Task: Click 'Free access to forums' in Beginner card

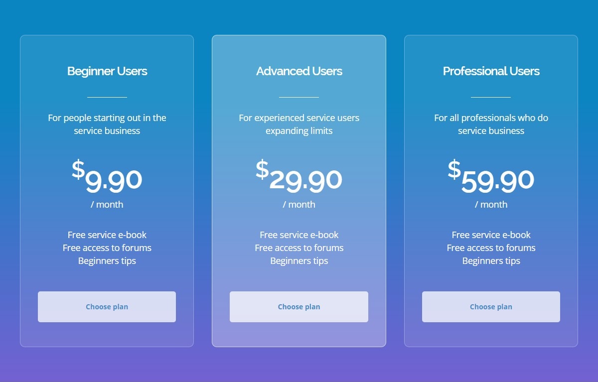Action: pos(107,248)
